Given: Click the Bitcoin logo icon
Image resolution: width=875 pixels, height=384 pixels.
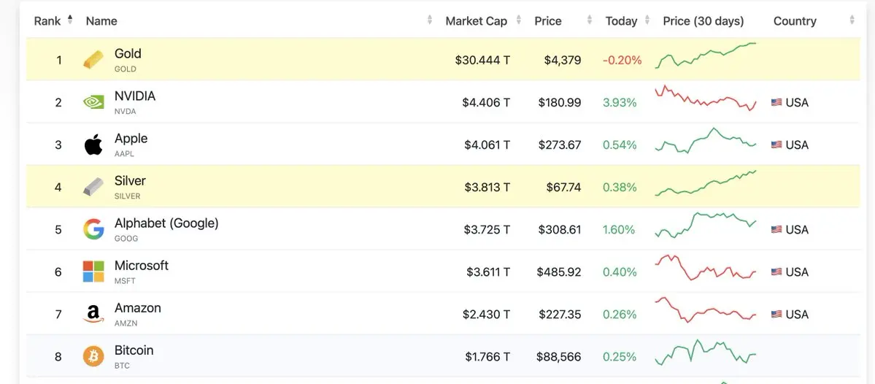Looking at the screenshot, I should [93, 356].
